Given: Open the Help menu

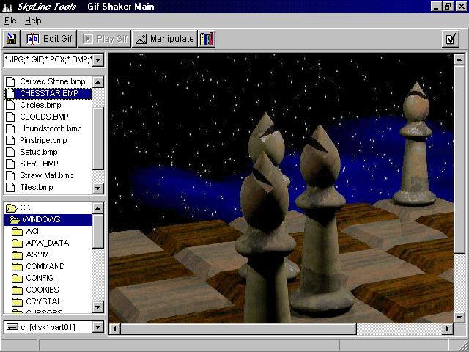Looking at the screenshot, I should 33,21.
